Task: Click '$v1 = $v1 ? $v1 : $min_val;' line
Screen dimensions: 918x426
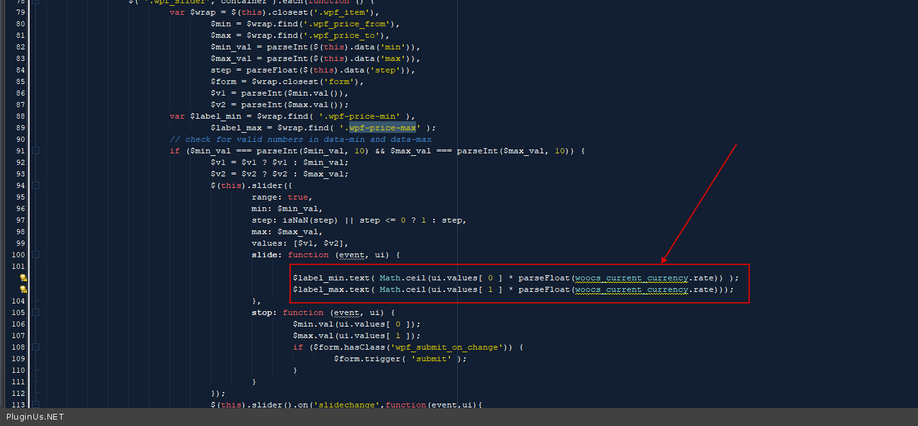Action: pos(280,162)
